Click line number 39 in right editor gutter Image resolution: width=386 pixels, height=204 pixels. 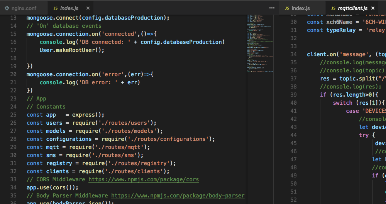[x=293, y=95]
